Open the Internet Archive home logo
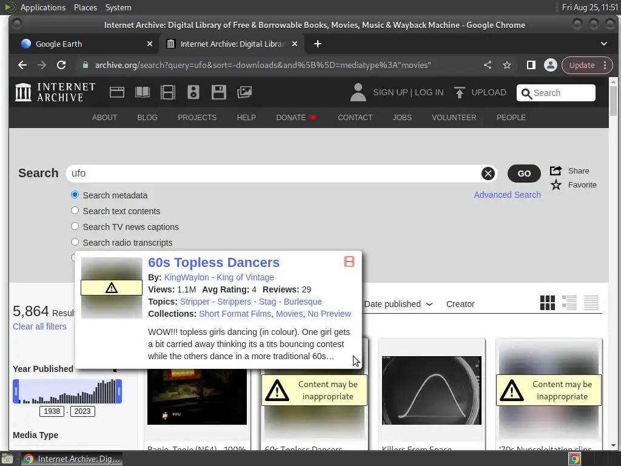 point(55,92)
